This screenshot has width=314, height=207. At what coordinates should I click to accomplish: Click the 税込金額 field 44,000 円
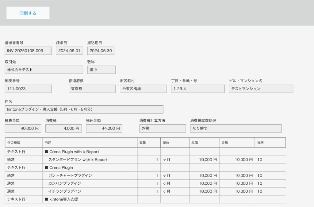pos(104,128)
